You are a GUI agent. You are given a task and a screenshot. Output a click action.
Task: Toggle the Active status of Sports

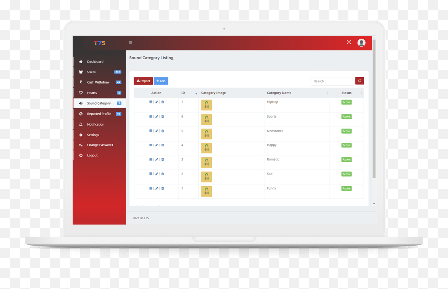(x=346, y=117)
